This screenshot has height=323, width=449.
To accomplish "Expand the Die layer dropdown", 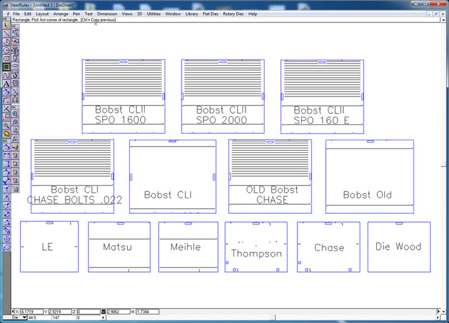I will 23,317.
